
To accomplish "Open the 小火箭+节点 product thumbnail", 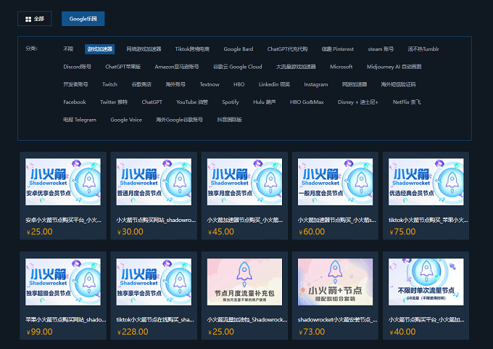I will [x=335, y=282].
